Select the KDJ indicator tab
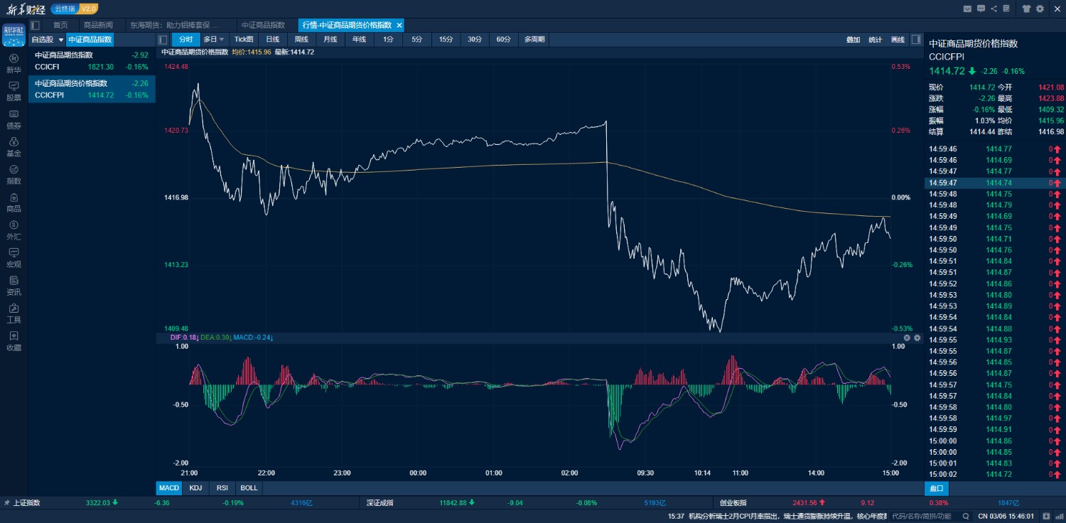1066x523 pixels. click(195, 488)
